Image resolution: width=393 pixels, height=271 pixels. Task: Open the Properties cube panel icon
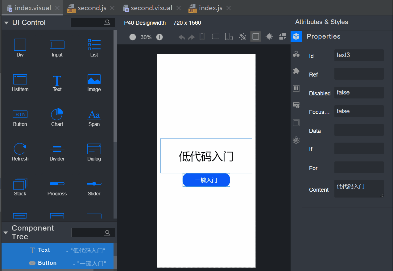click(x=296, y=36)
